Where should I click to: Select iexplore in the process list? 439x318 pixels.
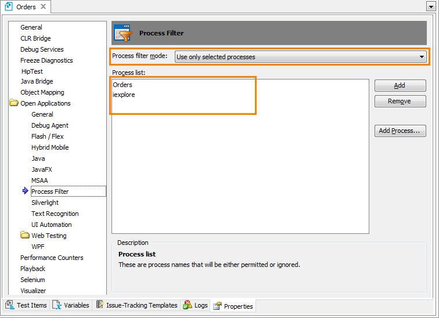(124, 95)
